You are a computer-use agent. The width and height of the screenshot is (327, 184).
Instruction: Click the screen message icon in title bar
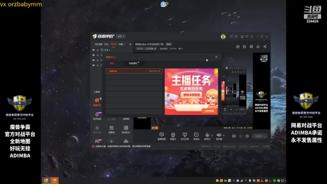[x=236, y=36]
